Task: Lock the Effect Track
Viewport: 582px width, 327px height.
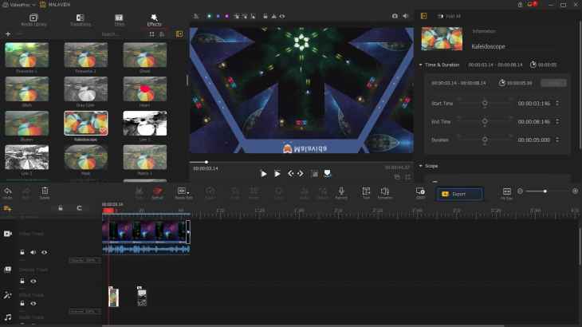Action: 22,303
